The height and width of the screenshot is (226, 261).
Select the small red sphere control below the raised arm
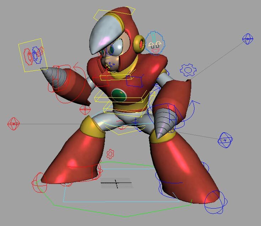85,110
